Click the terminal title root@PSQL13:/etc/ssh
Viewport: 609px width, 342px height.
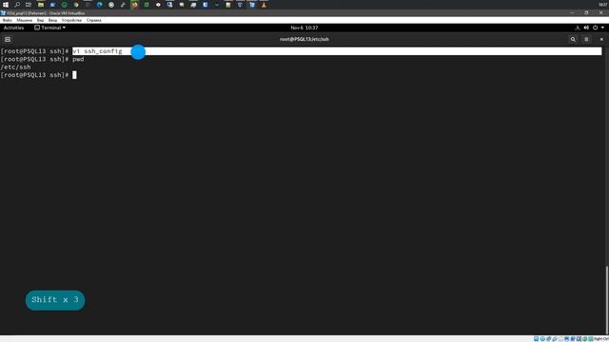pyautogui.click(x=304, y=39)
